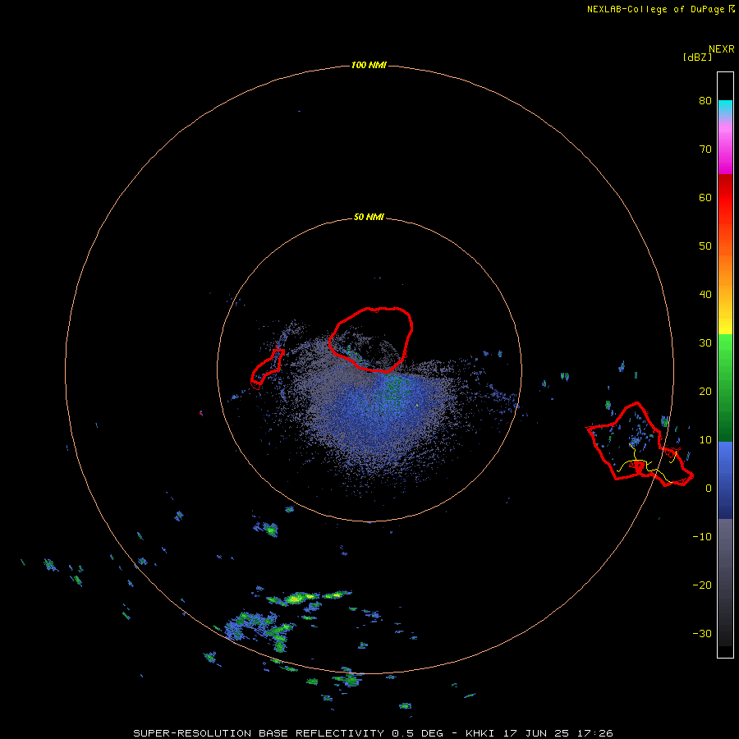Click the "100 NMI" range ring label
739x739 pixels.
click(x=369, y=65)
